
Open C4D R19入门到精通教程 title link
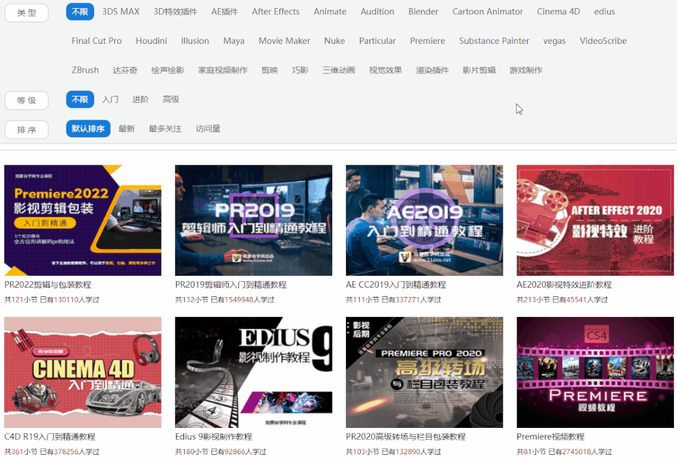pyautogui.click(x=50, y=437)
